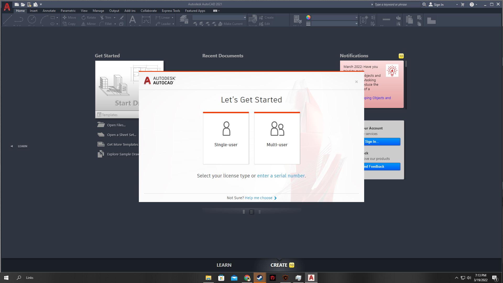Screen dimensions: 503x283
Task: Choose the Single-user license option
Action: (226, 138)
